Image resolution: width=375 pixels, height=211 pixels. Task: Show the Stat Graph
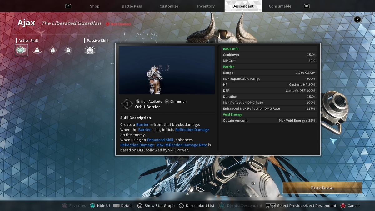pyautogui.click(x=156, y=206)
